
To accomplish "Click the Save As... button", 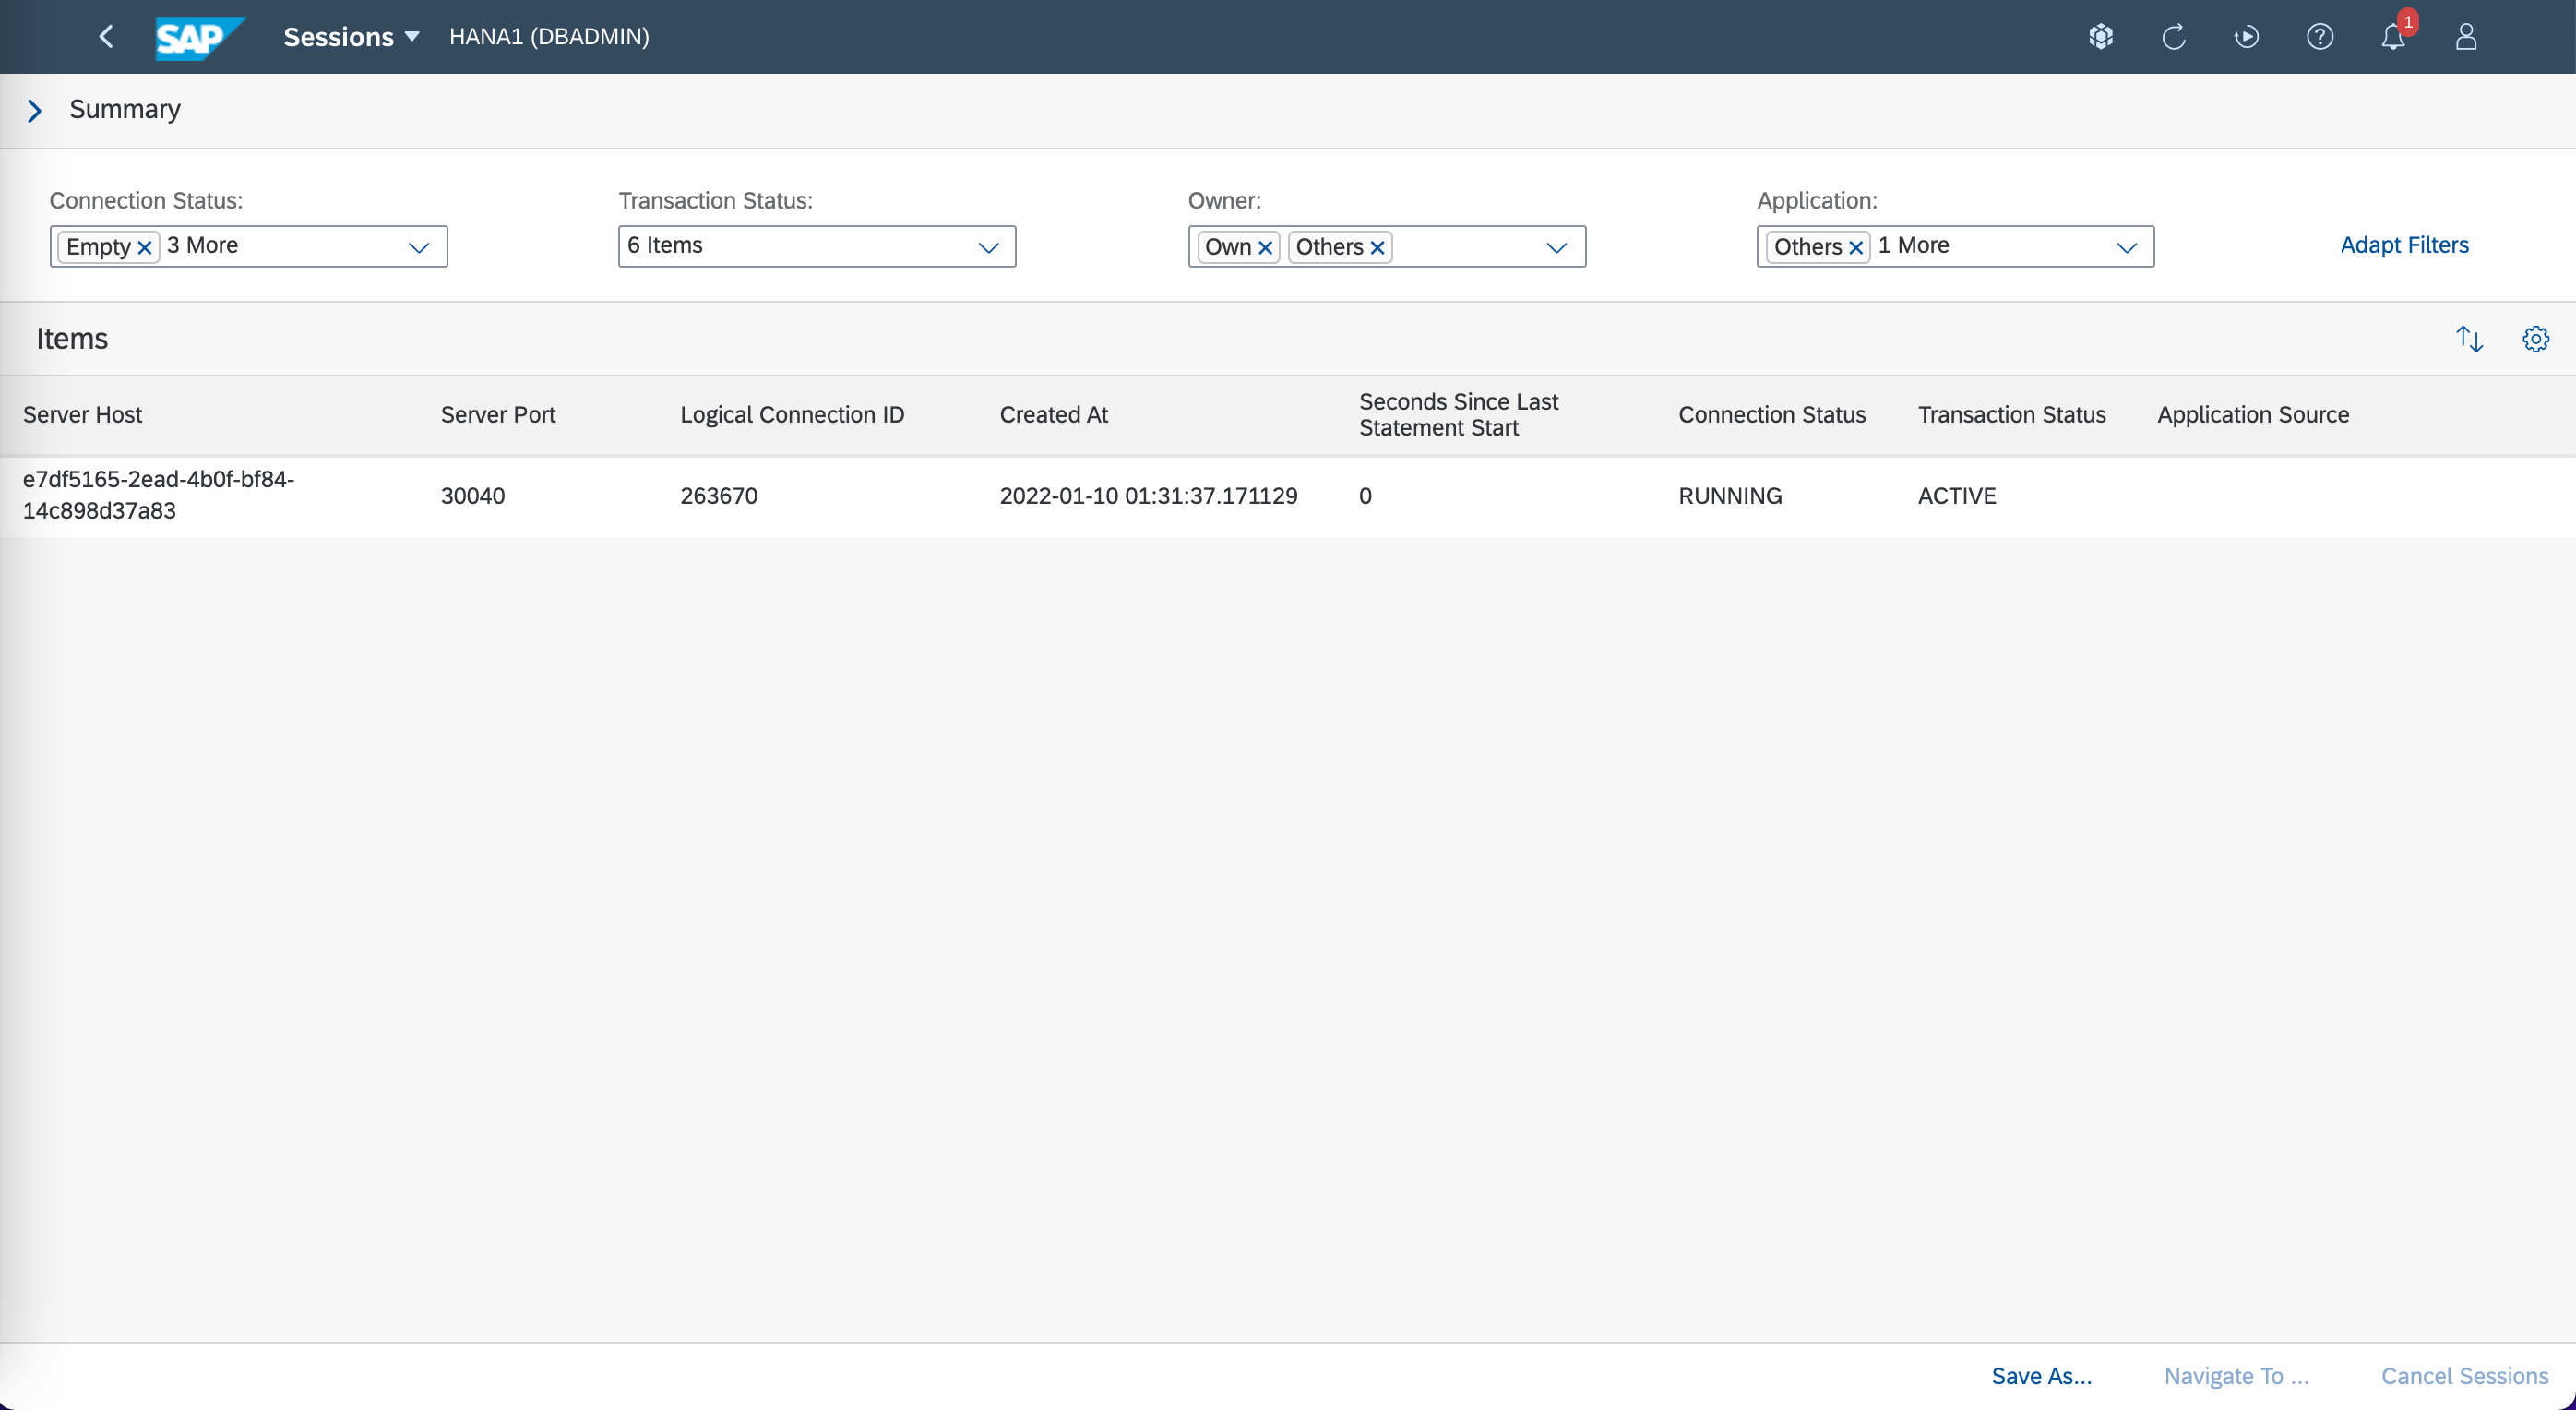I will click(2041, 1375).
